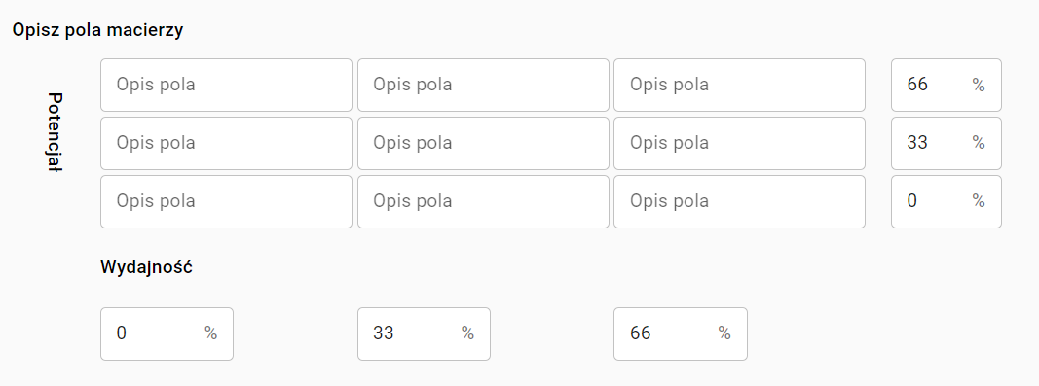Select the bottom-row right Opis pola field
The height and width of the screenshot is (386, 1039).
pos(739,201)
